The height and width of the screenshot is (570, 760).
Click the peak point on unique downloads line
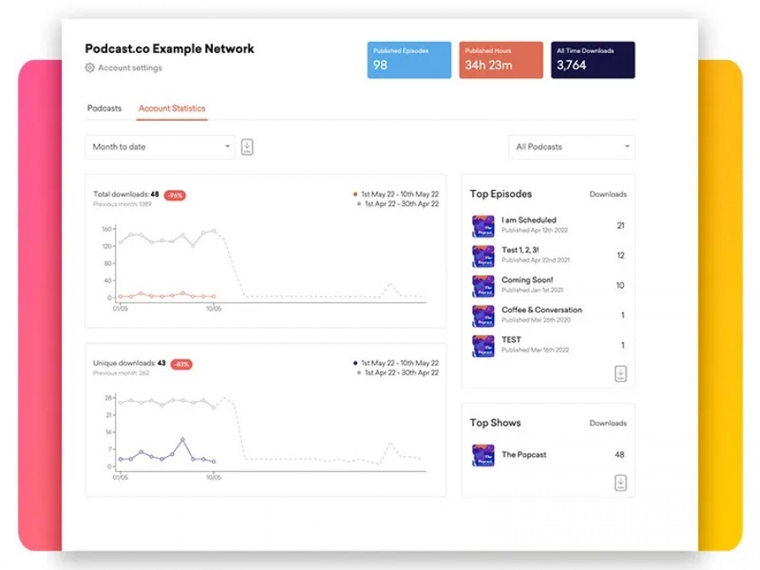(x=182, y=439)
